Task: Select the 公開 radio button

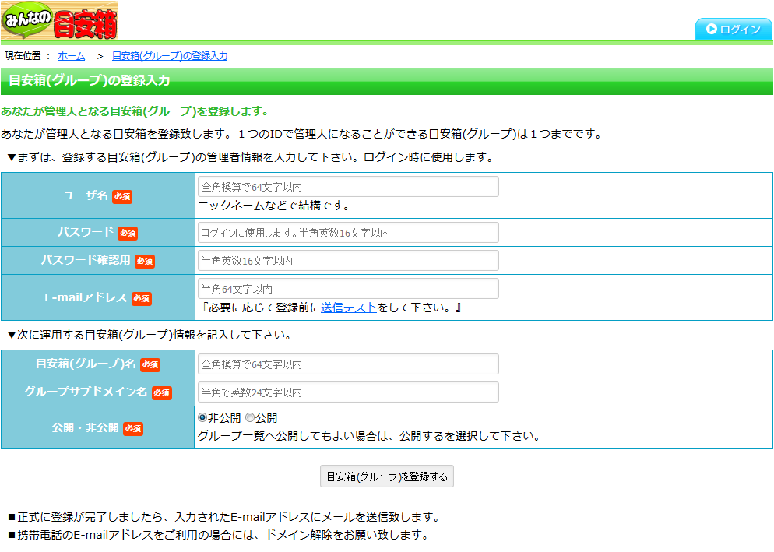Action: [x=250, y=418]
